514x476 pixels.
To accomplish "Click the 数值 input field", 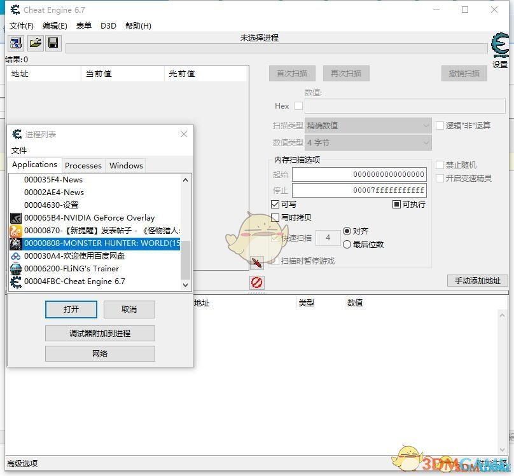I will tap(405, 106).
